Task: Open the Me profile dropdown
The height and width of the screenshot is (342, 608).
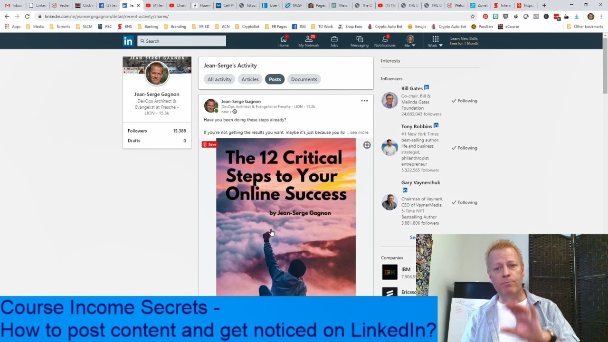Action: coord(410,41)
